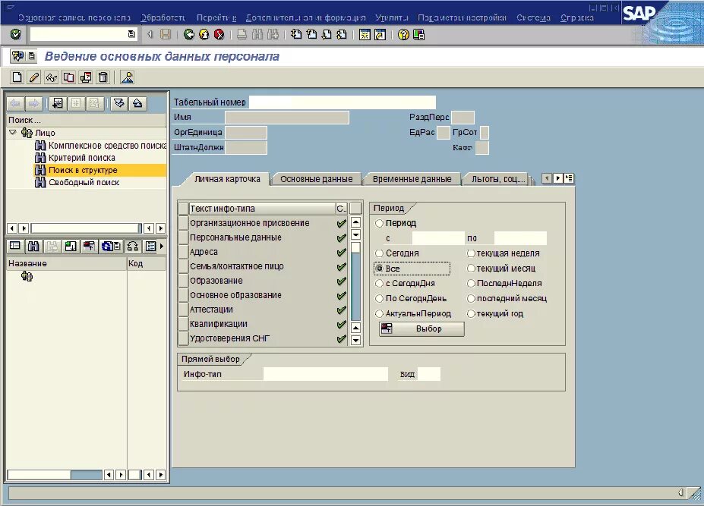Select the текущий месяц radio button

[471, 269]
